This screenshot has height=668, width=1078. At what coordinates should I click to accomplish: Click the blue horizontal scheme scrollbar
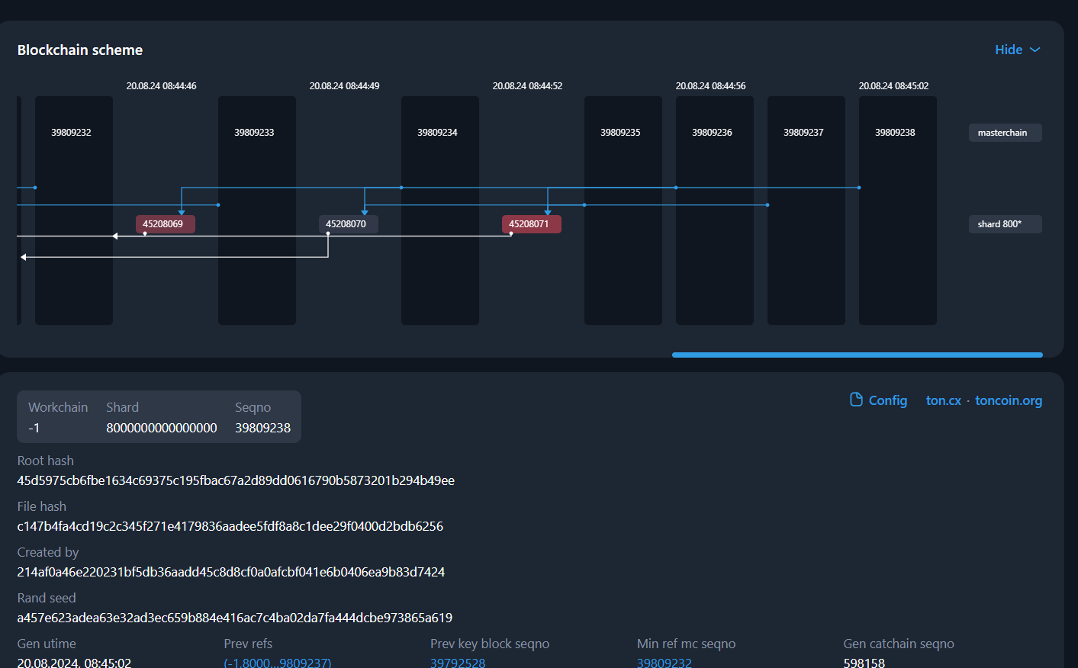(858, 355)
